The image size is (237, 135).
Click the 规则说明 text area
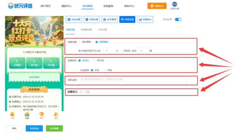click(x=133, y=80)
